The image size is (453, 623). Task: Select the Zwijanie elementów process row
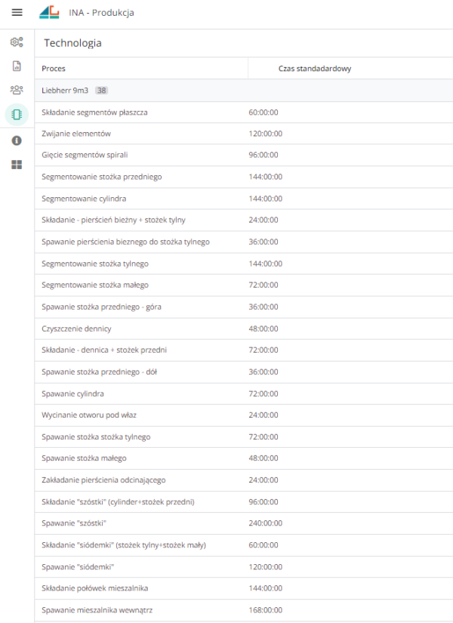[x=76, y=134]
